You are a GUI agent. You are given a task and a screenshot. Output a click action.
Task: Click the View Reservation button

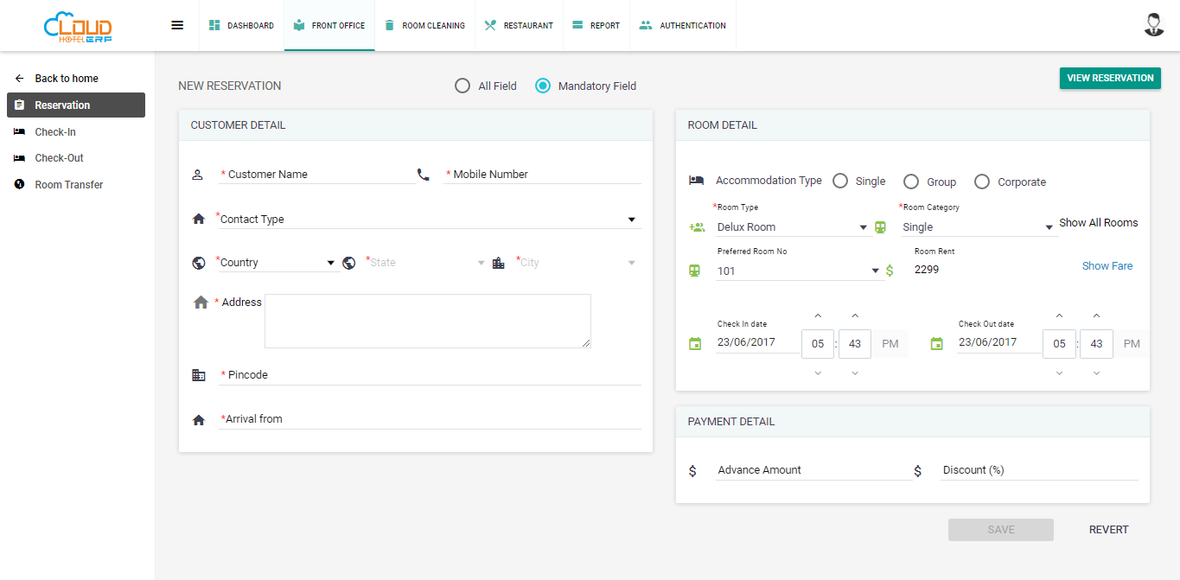pos(1109,79)
